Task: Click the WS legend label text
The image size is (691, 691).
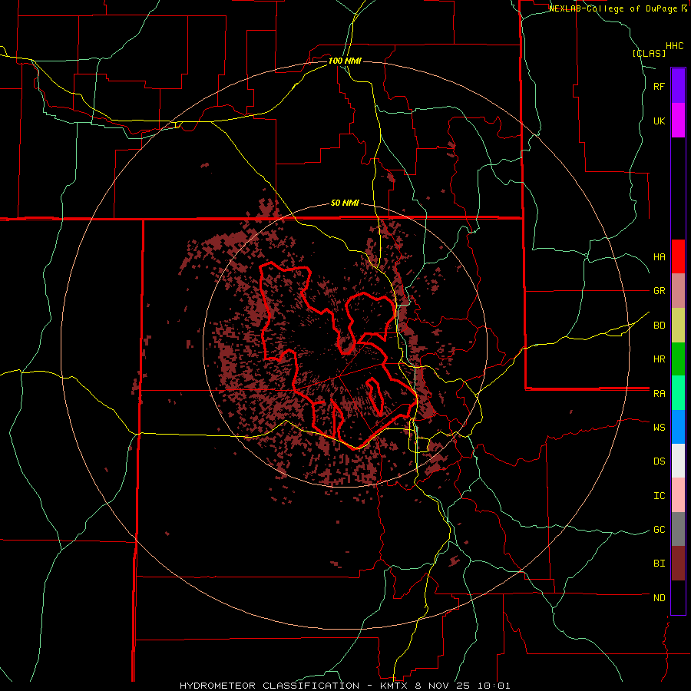Action: [660, 428]
